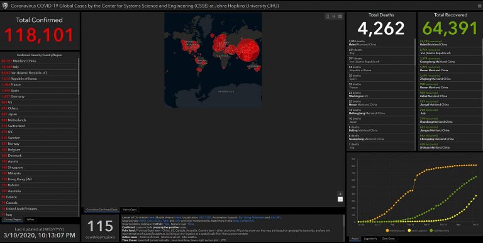Select Denmark in confirmed cases list
This screenshot has height=243, width=483.
pos(39,155)
